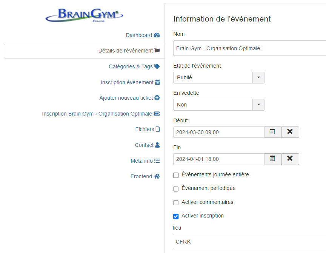The height and width of the screenshot is (253, 326).
Task: Open Catégories & Tags section
Action: [x=134, y=66]
